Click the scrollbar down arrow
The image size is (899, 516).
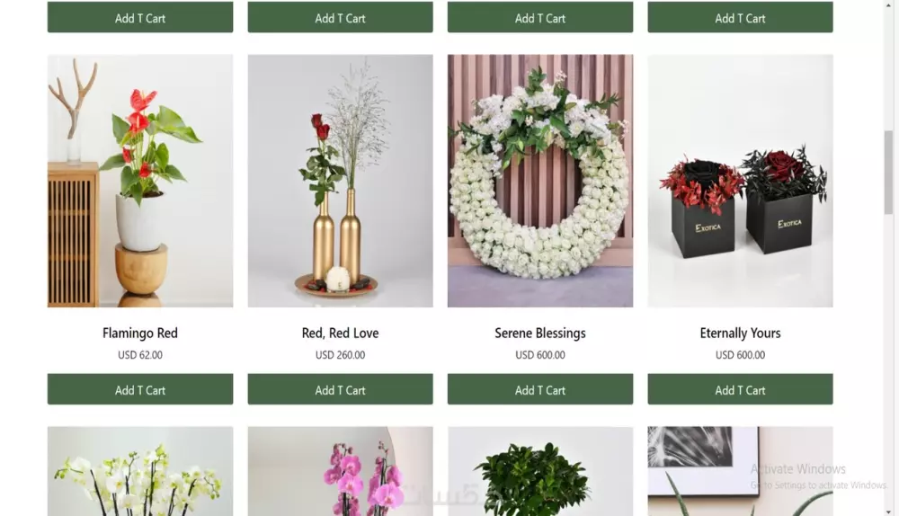click(888, 512)
